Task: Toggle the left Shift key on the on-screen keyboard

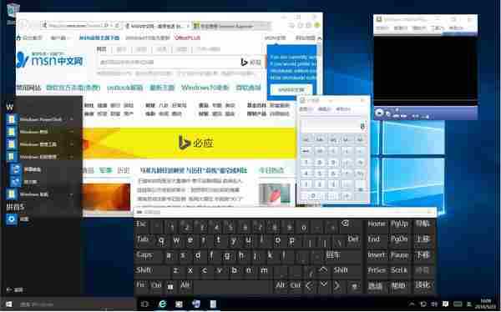Action: (x=144, y=270)
